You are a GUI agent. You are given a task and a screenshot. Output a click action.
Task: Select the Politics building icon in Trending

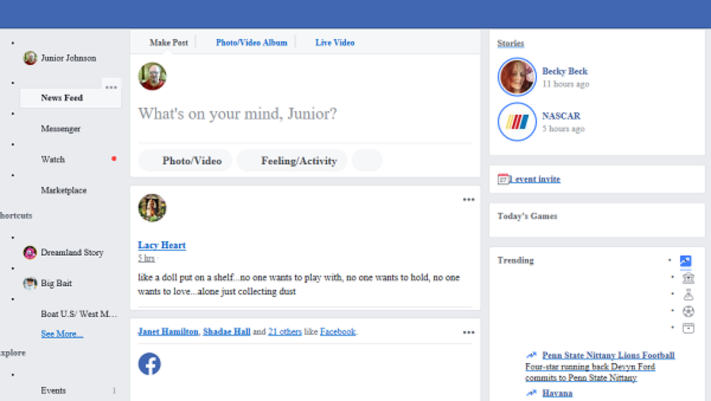688,278
